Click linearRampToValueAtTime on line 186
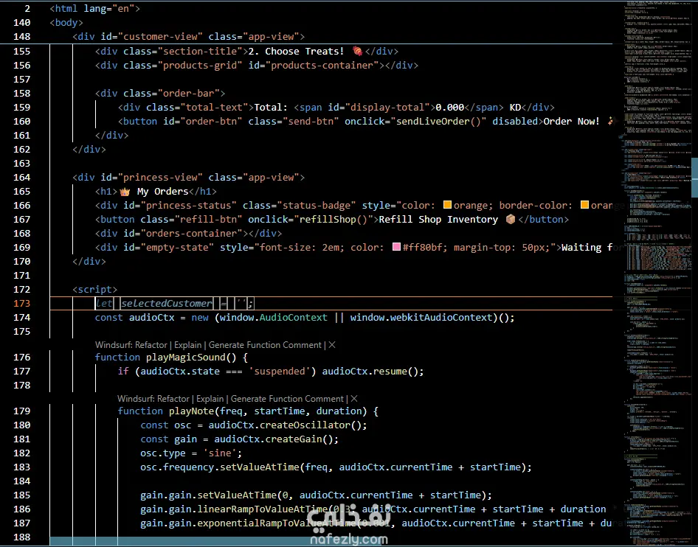Image resolution: width=698 pixels, height=547 pixels. pyautogui.click(x=262, y=509)
